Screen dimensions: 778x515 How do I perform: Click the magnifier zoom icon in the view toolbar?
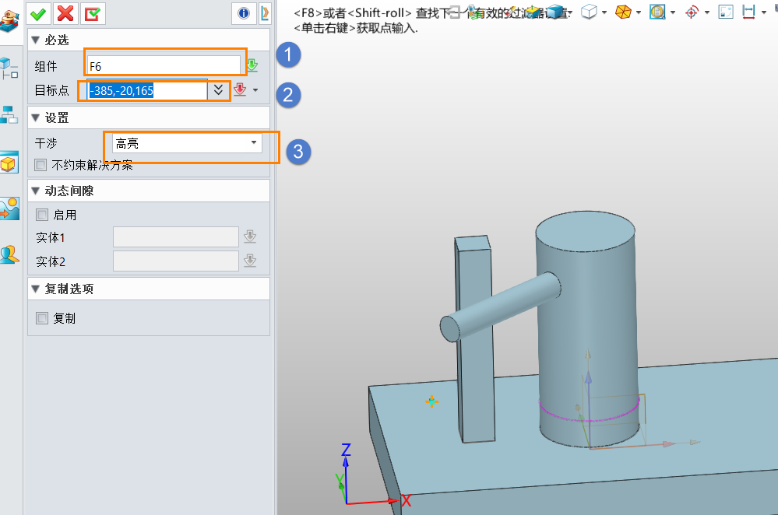[657, 12]
